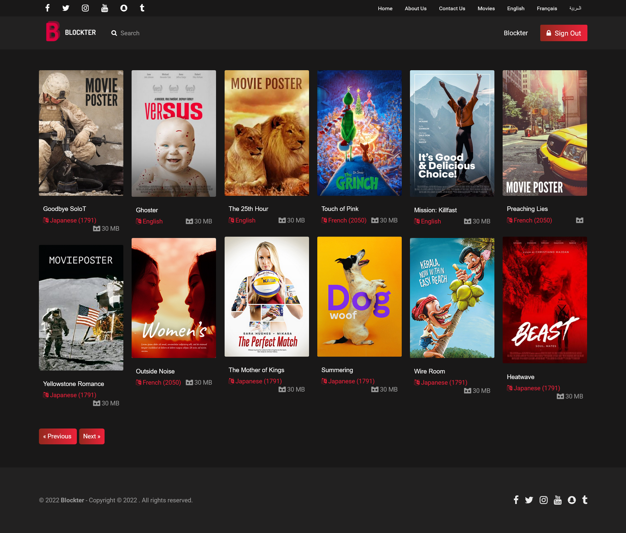This screenshot has height=533, width=626.
Task: Open the Mission: Killfast title
Action: click(x=435, y=210)
